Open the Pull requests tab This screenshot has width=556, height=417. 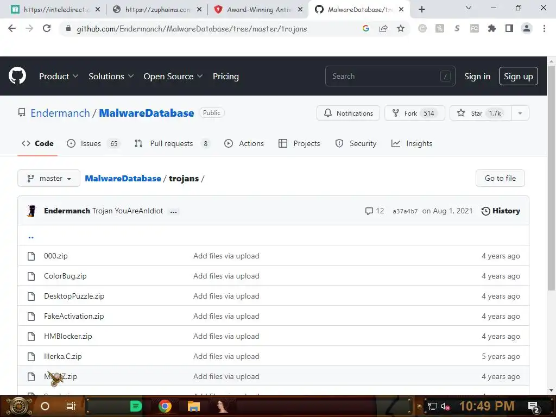(x=173, y=143)
